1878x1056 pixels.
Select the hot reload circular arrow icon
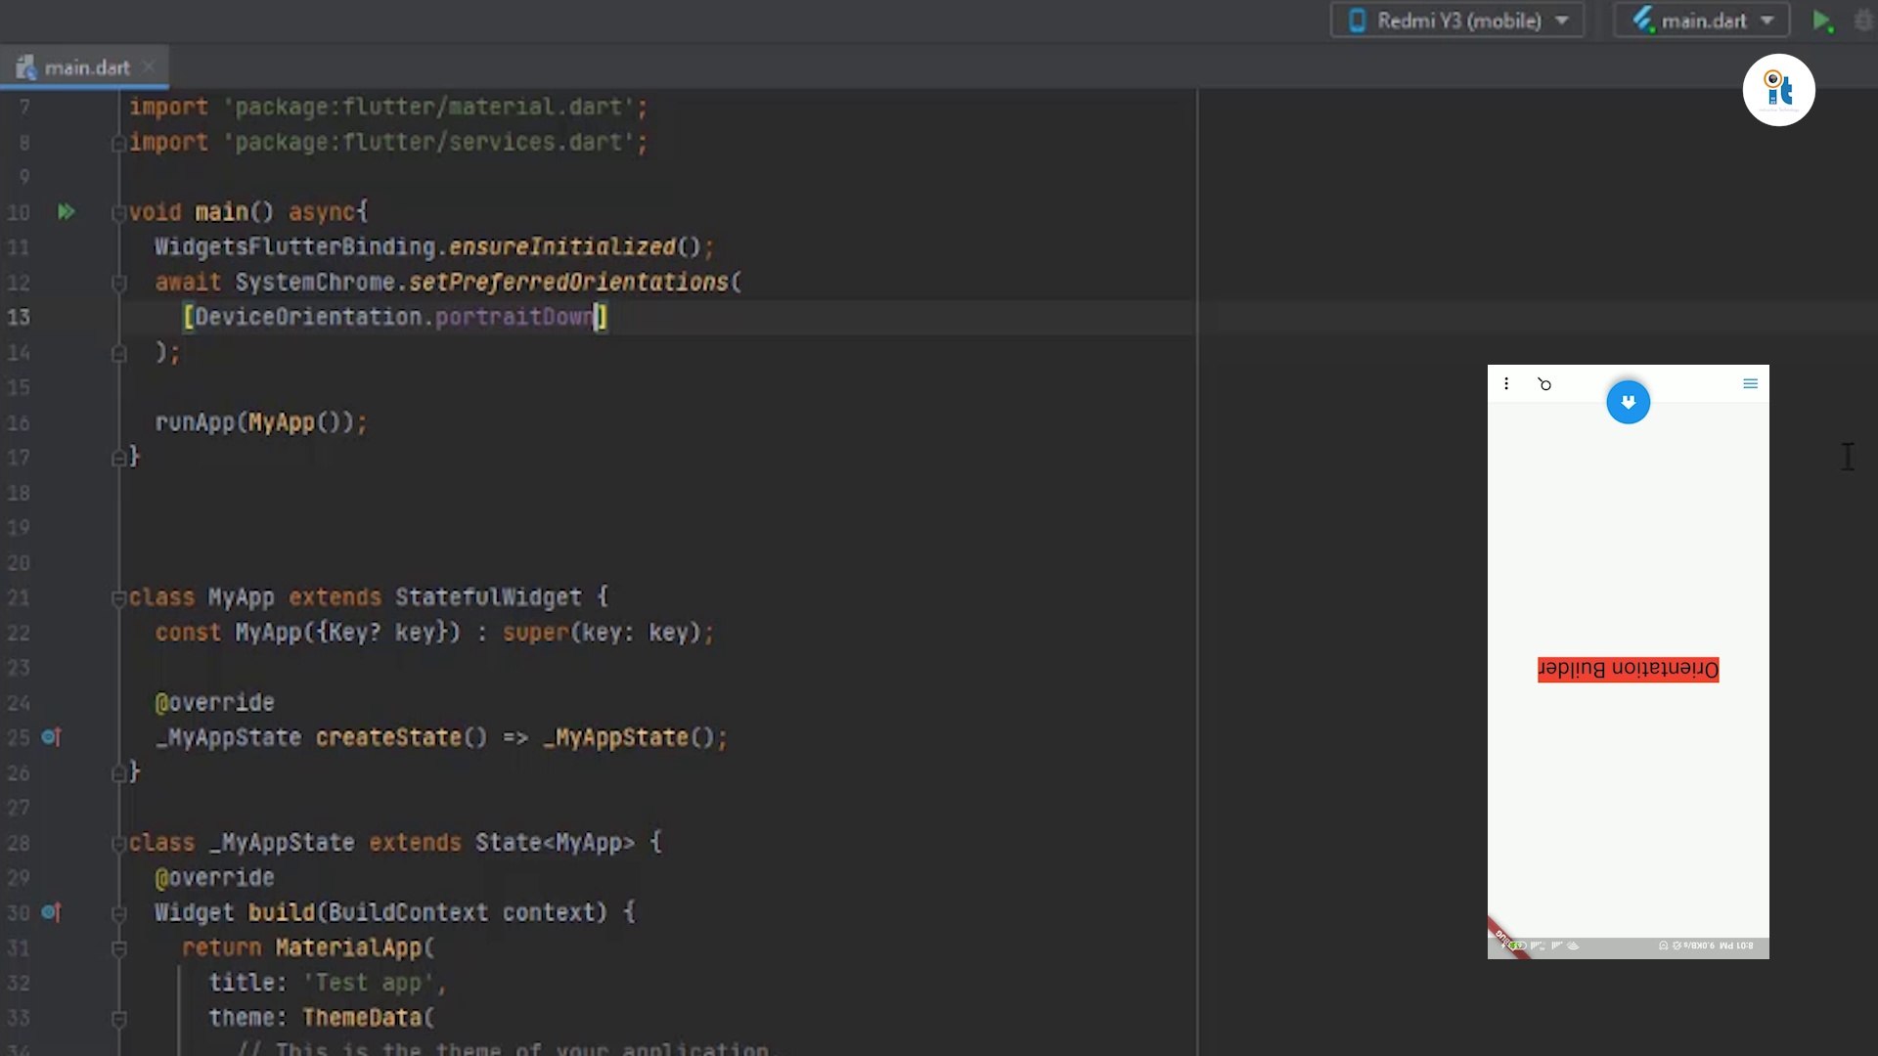1543,384
